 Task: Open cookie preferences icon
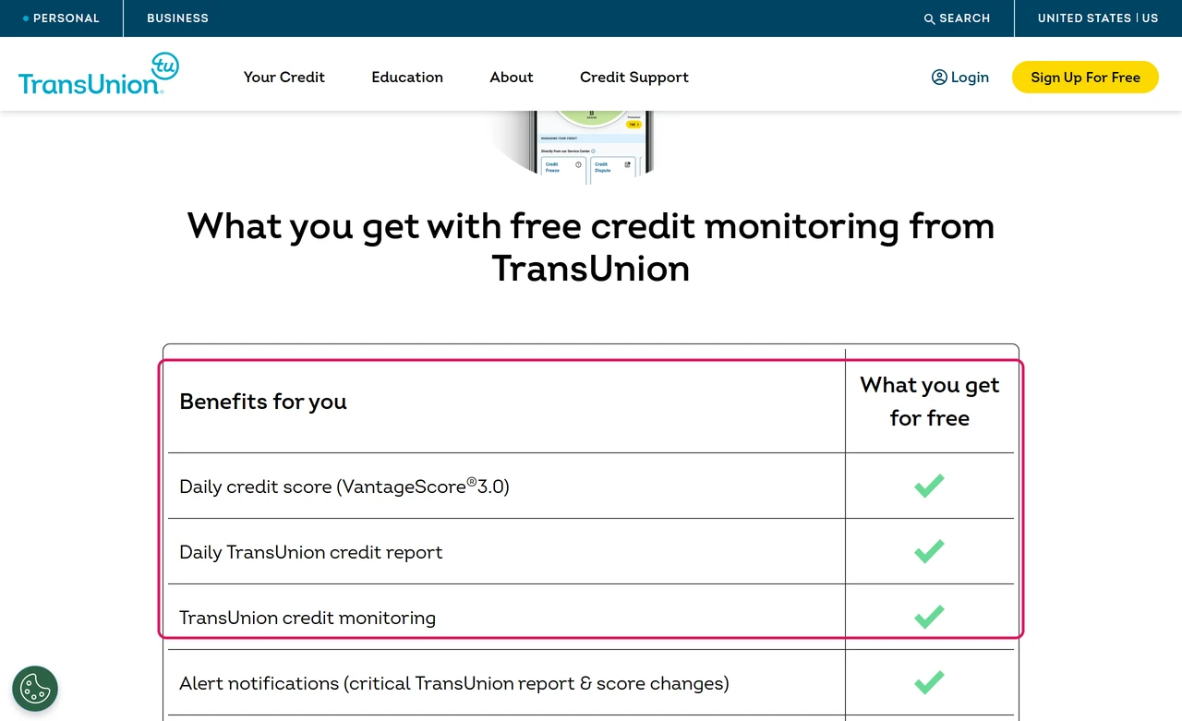coord(35,689)
